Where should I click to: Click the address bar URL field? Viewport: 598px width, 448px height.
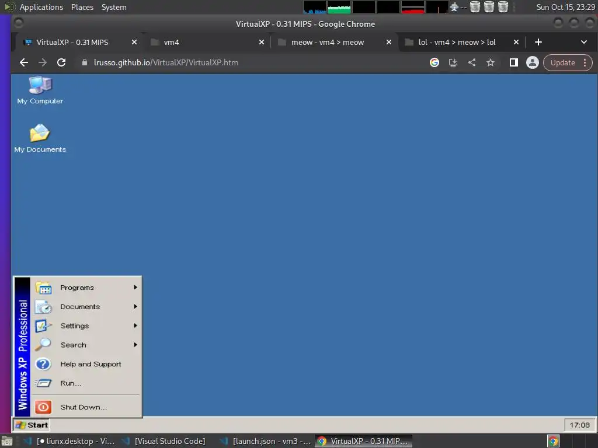click(252, 62)
